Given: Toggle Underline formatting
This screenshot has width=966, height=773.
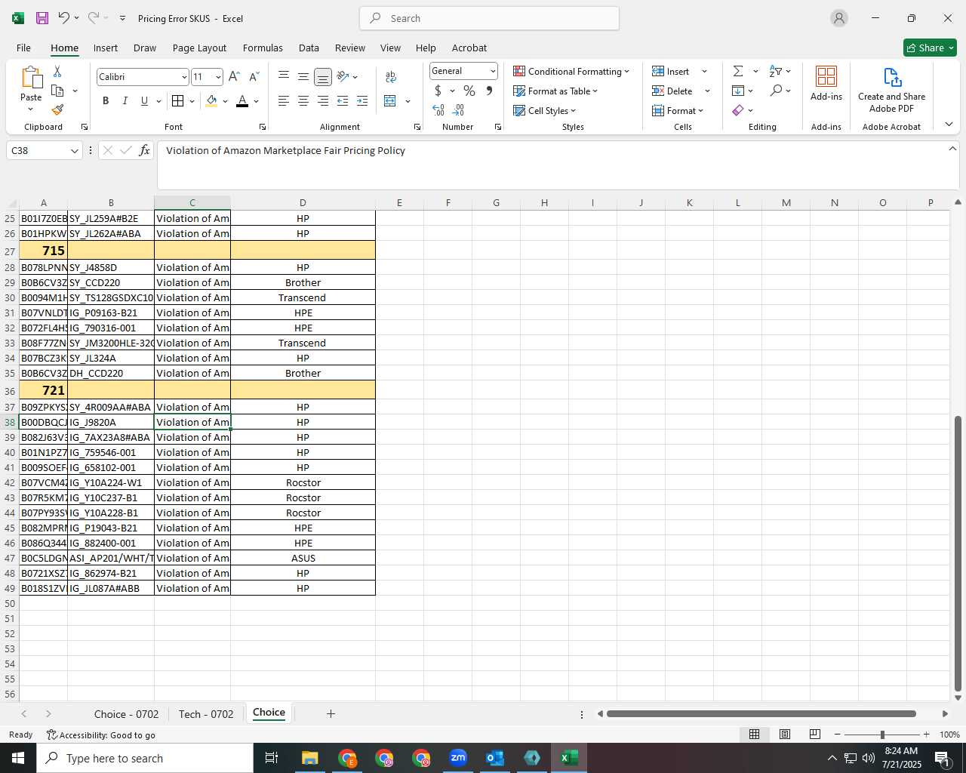Looking at the screenshot, I should 144,100.
